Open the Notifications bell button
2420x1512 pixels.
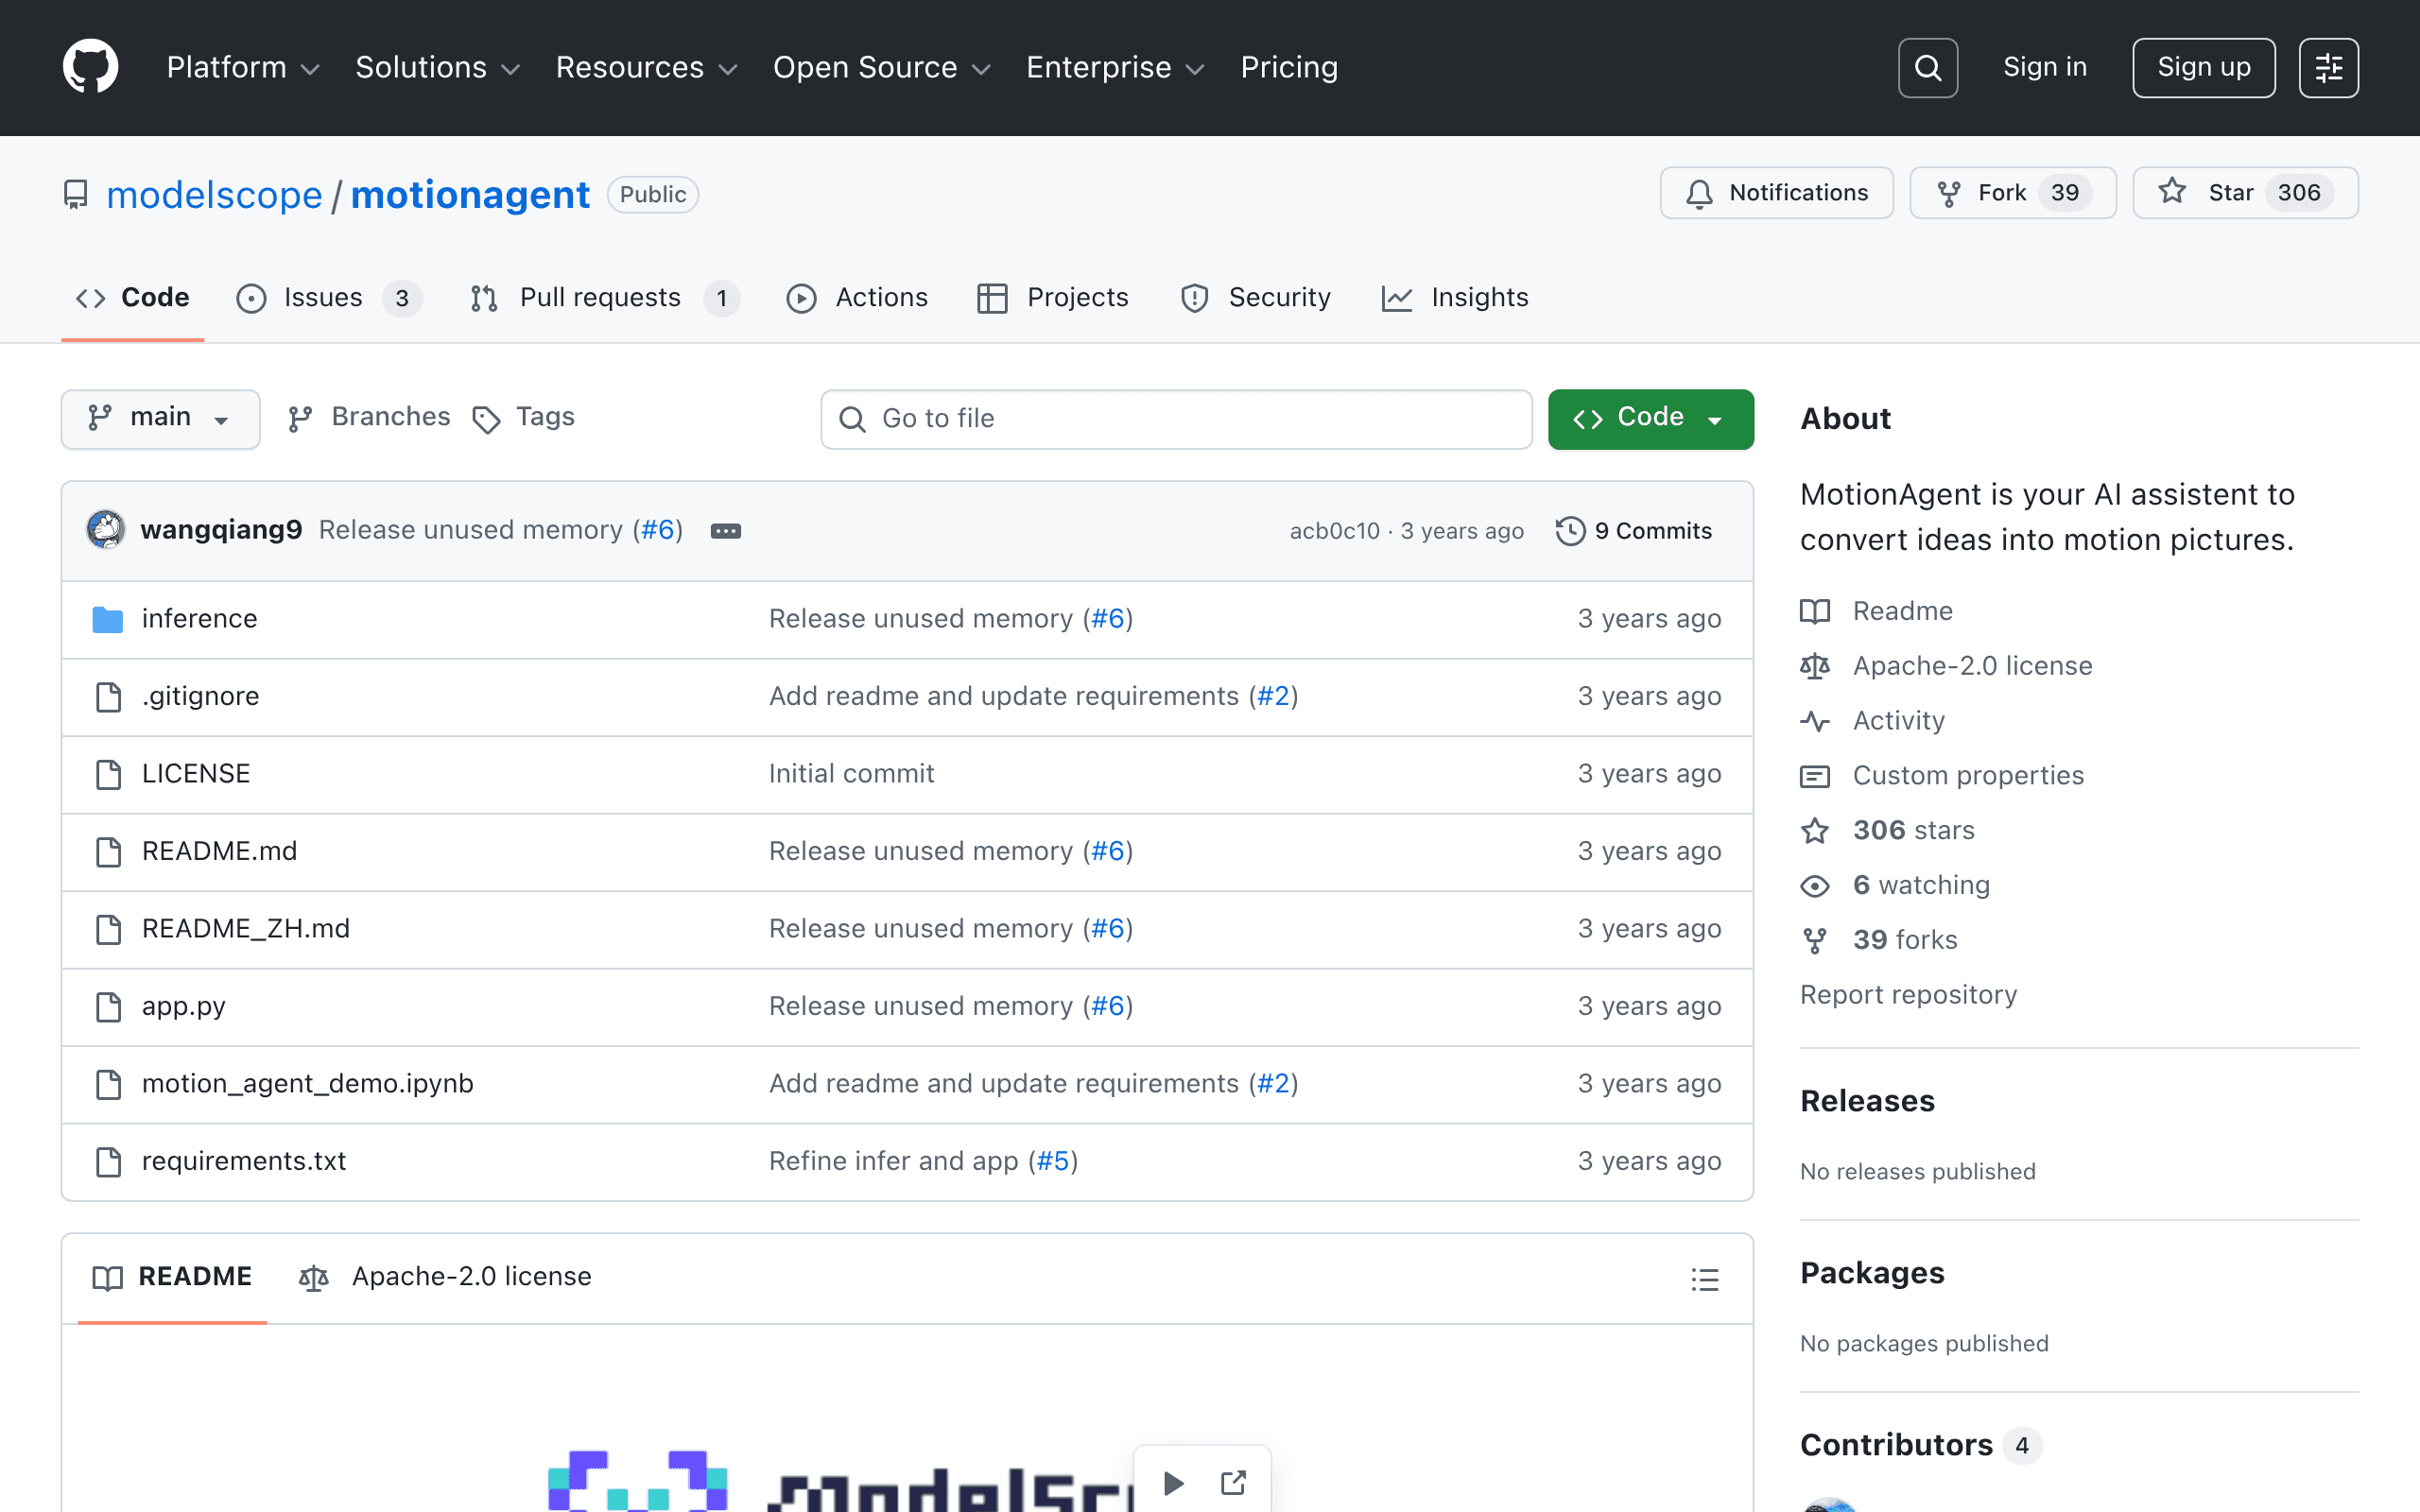click(1776, 193)
